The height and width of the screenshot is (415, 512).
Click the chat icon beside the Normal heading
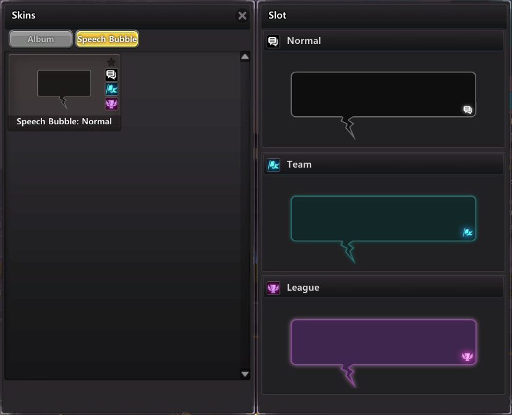273,41
